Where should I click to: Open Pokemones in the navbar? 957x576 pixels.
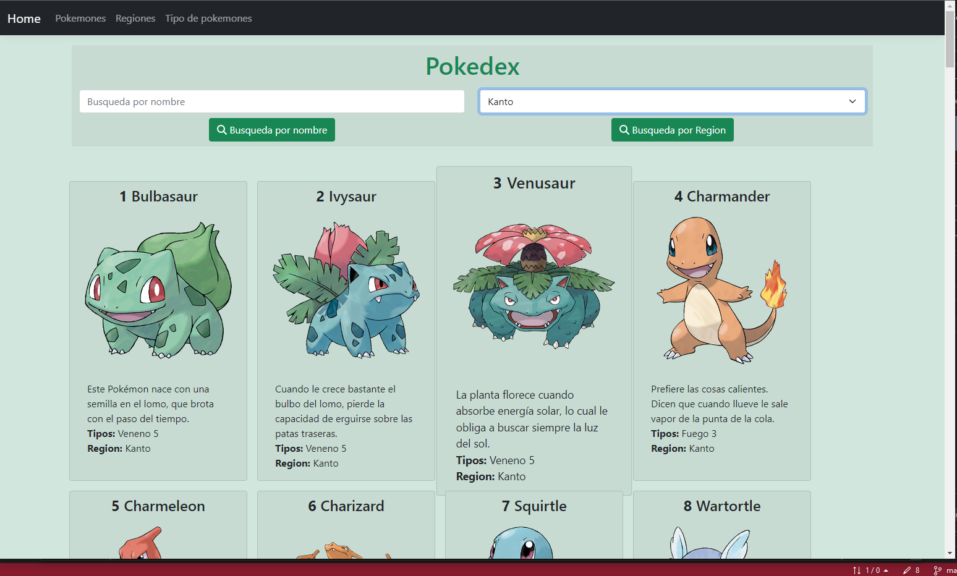[80, 19]
